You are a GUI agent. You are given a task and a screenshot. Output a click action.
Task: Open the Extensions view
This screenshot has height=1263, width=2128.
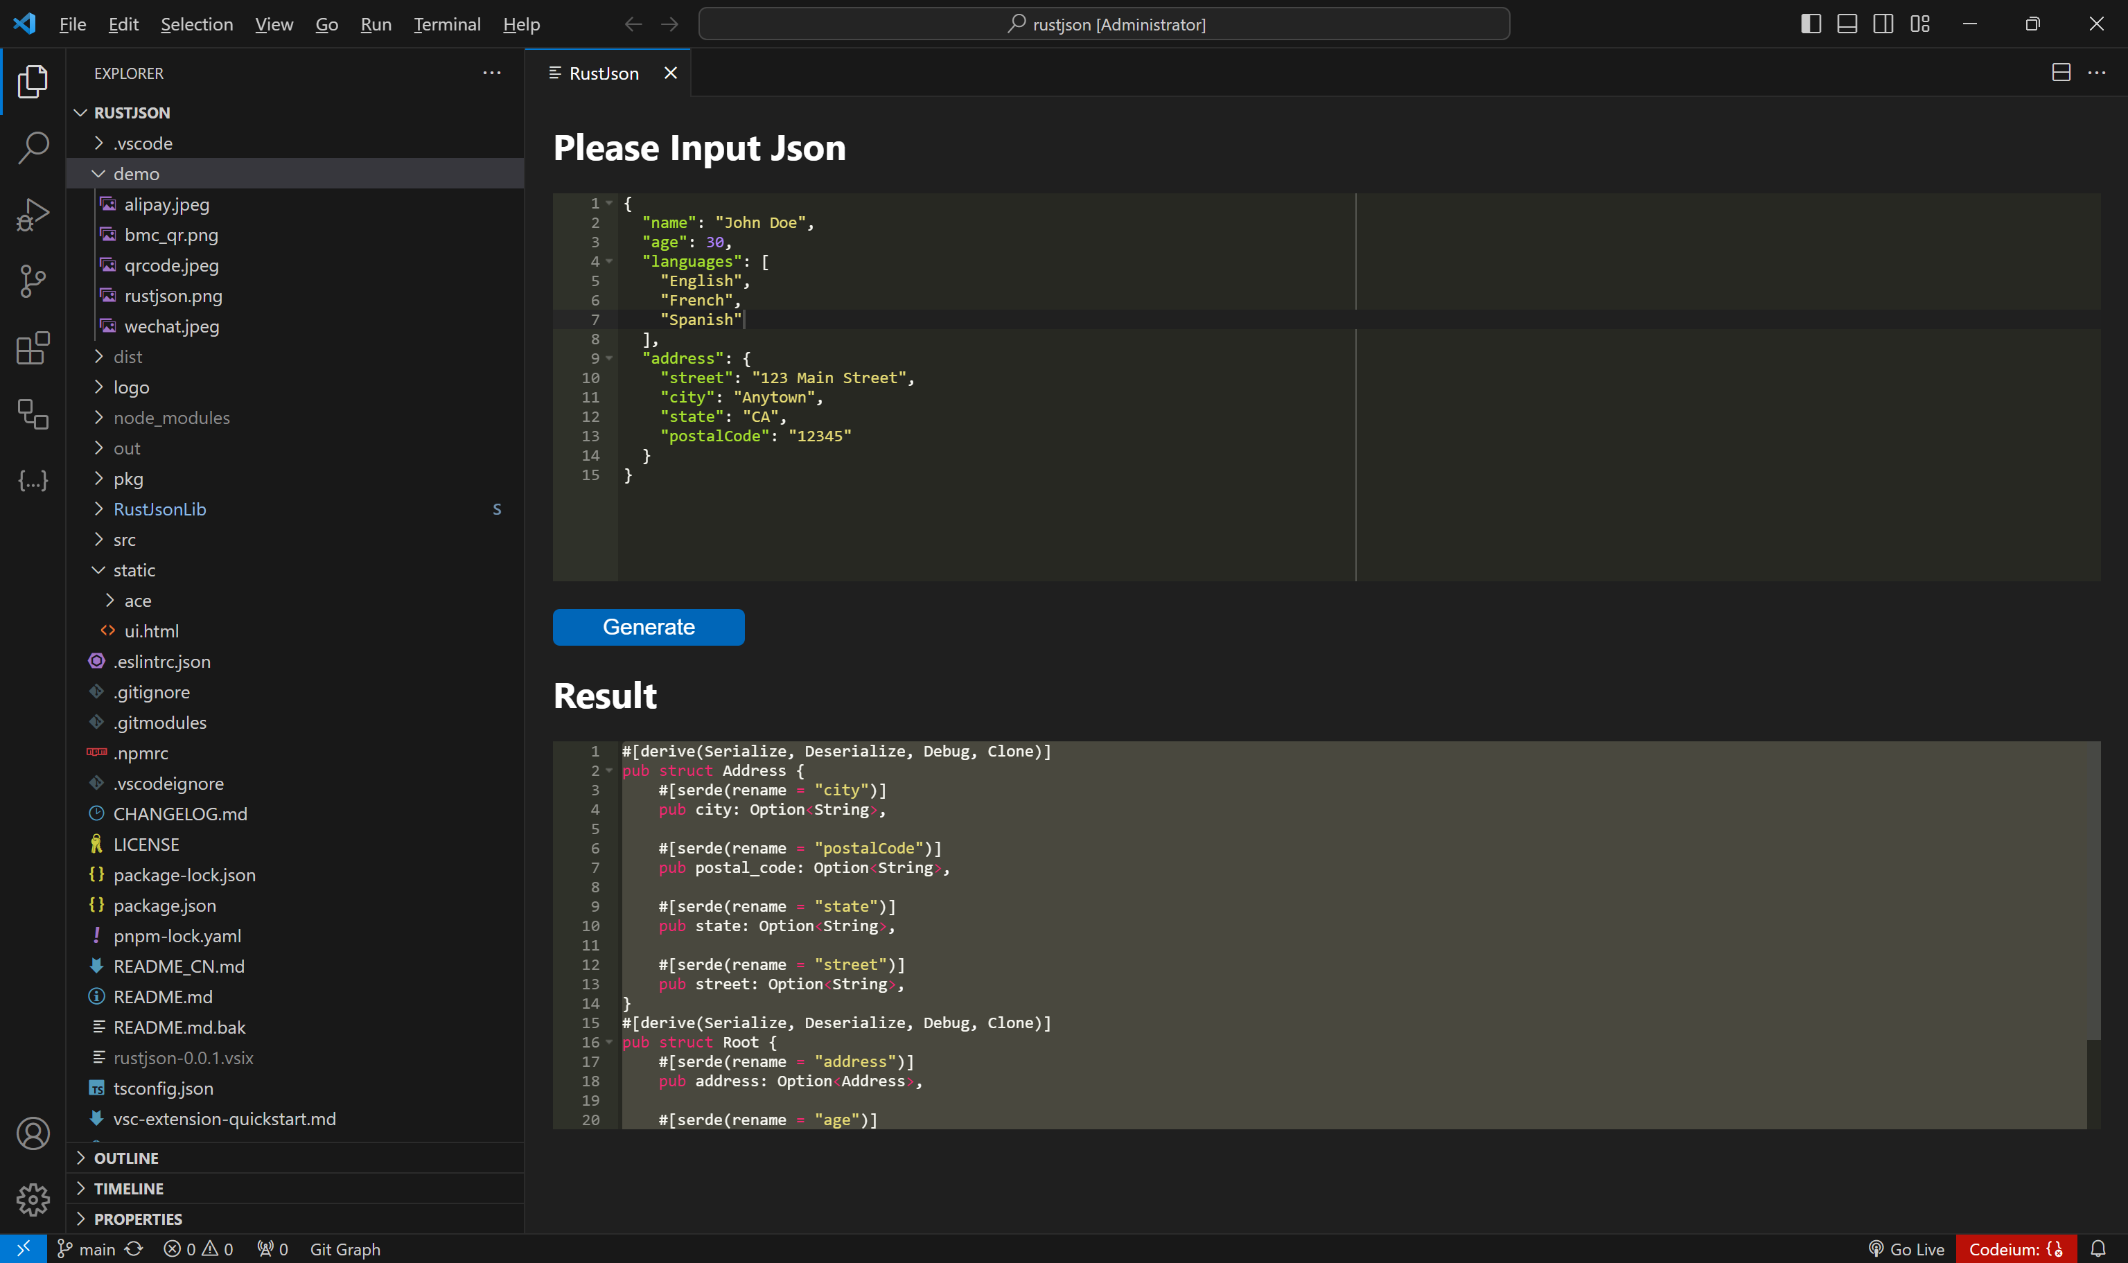click(33, 348)
